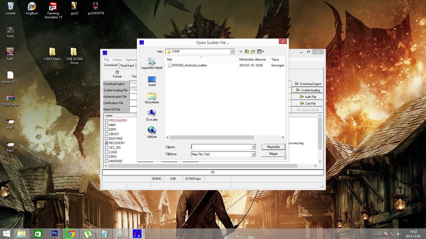Image resolution: width=426 pixels, height=239 pixels.
Task: Check the EBR1 checkbox
Action: pos(106,130)
